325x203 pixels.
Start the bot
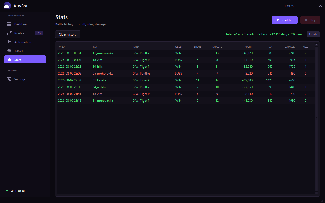[285, 20]
